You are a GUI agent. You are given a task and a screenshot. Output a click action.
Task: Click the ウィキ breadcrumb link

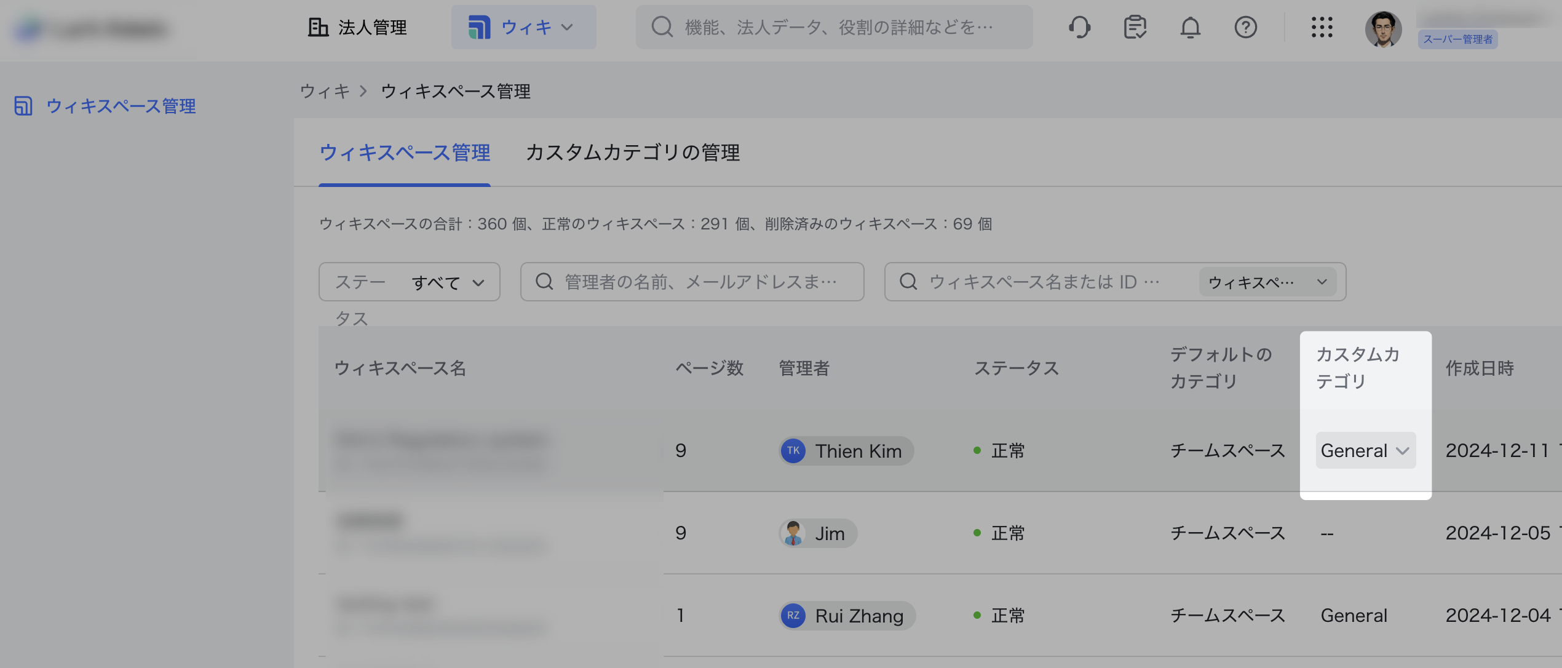(324, 92)
